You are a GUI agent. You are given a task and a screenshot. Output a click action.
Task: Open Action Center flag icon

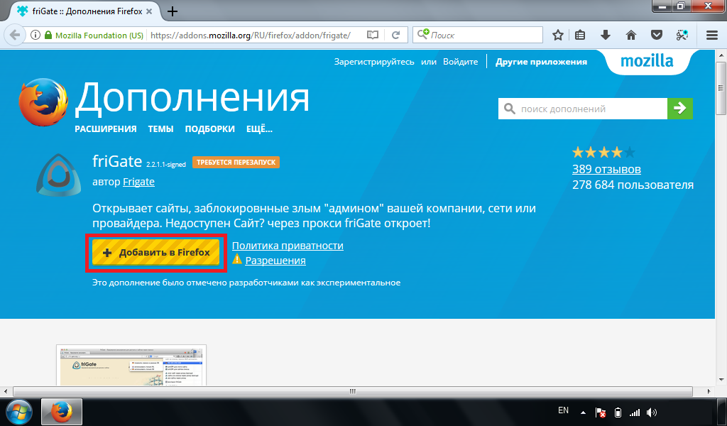click(x=601, y=413)
